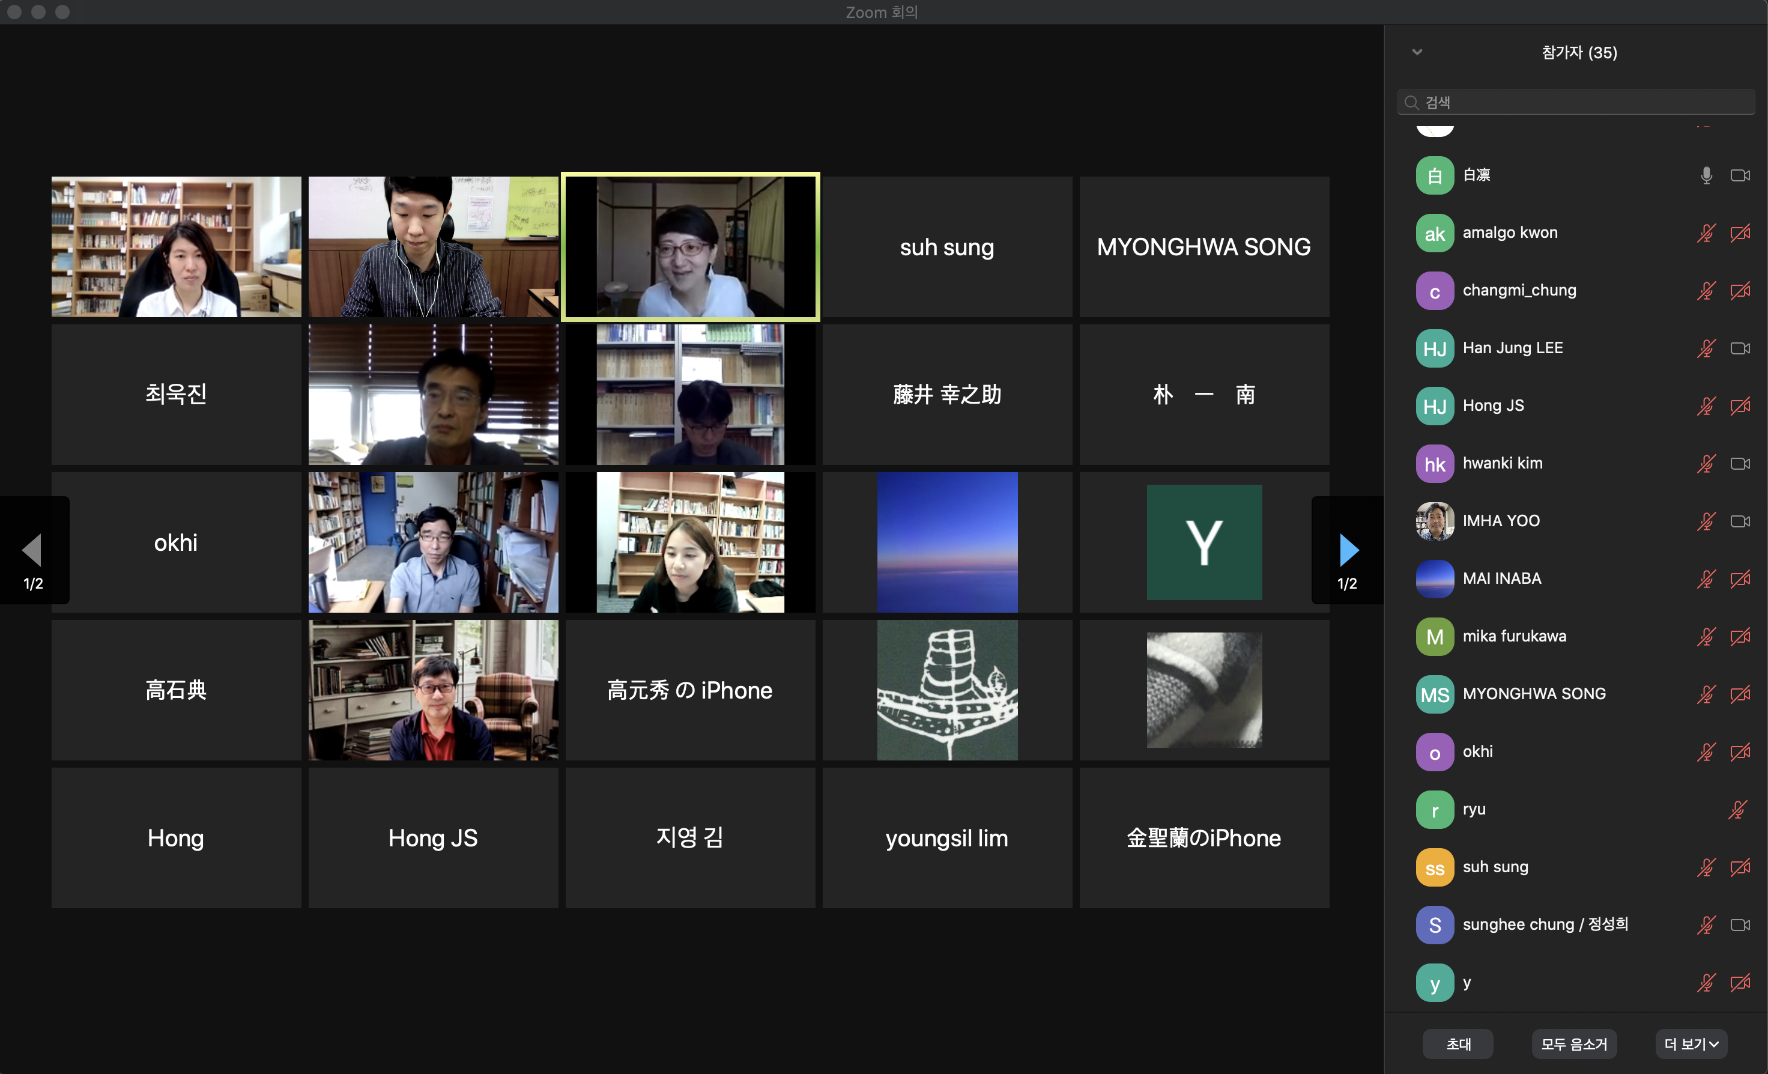Click muted mic icon for Hong JS

1706,405
